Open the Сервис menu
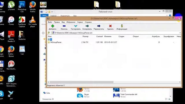The image size is (185, 104). pyautogui.click(x=80, y=22)
